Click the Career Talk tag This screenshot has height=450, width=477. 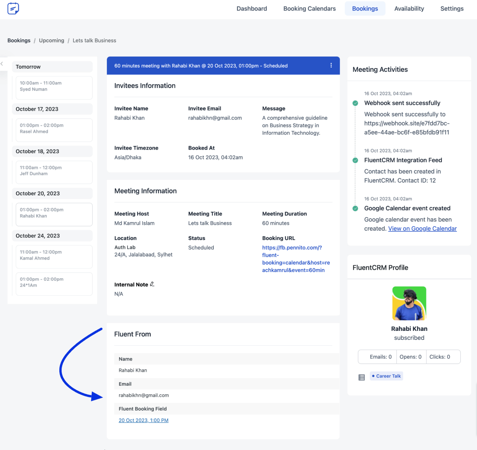pyautogui.click(x=386, y=376)
